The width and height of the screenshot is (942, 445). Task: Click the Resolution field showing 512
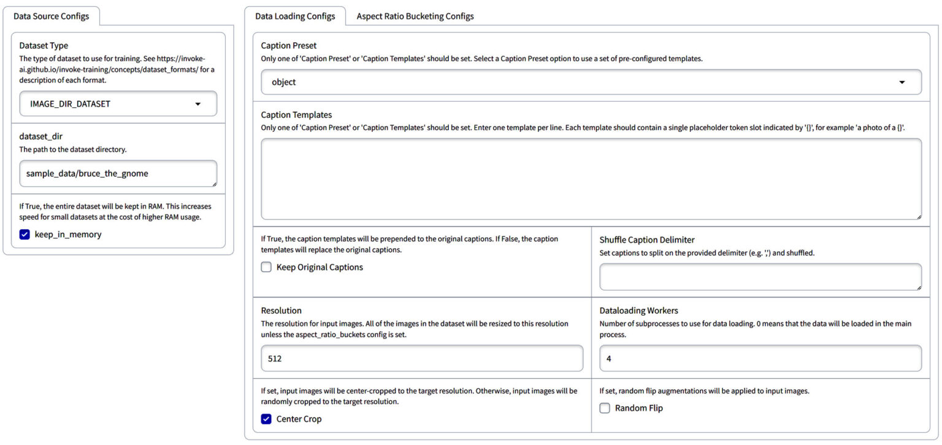pos(422,359)
